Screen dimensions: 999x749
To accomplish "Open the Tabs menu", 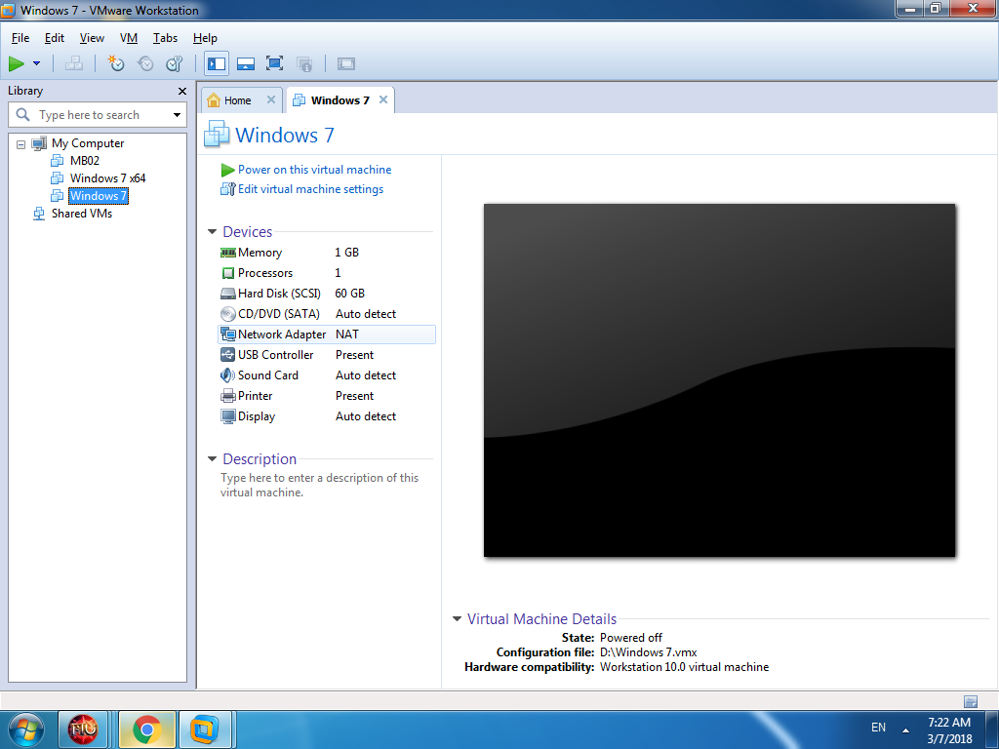I will coord(165,38).
